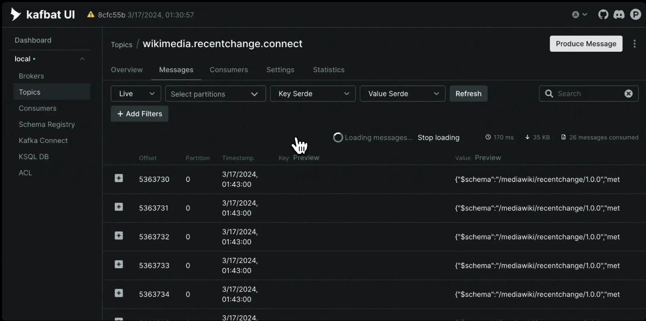Viewport: 646px width, 321px height.
Task: Open Schema Registry in the sidebar
Action: point(47,124)
